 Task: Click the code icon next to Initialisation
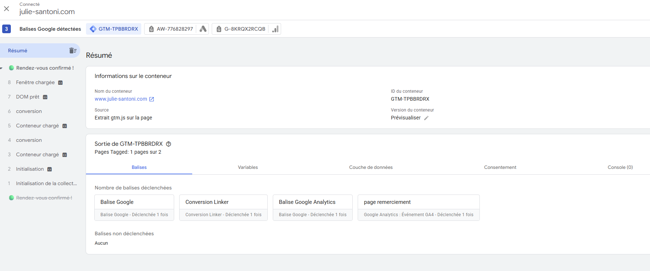tap(49, 169)
